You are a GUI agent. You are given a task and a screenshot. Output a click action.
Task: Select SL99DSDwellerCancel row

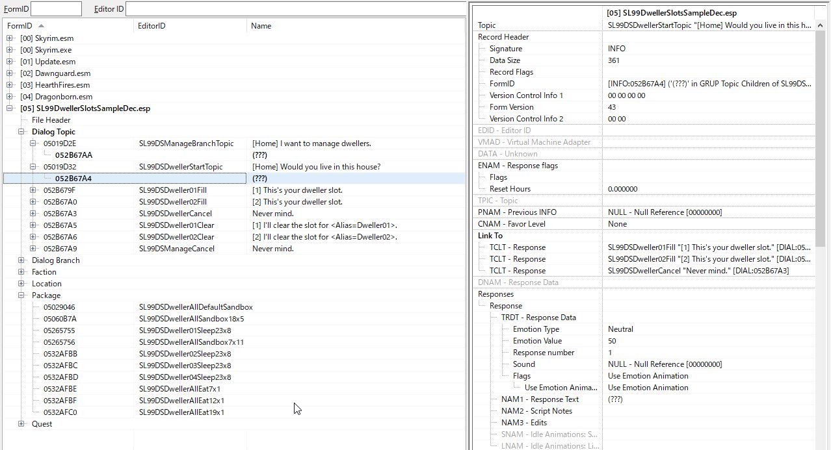[234, 214]
